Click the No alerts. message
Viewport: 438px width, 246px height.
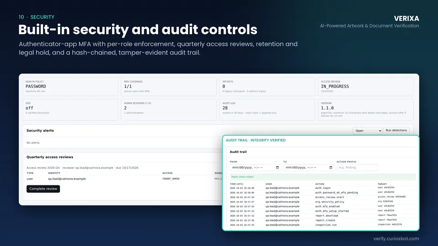point(33,143)
